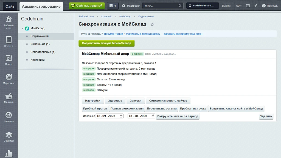The image size is (281, 158).
Task: Click Сайт под защитой security button
Action: [x=87, y=6]
